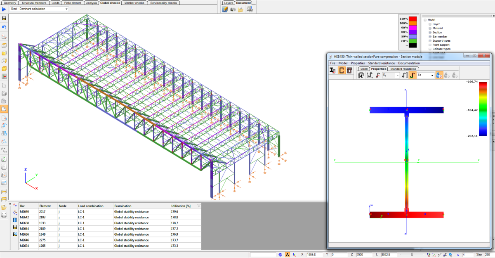Image resolution: width=495 pixels, height=258 pixels.
Task: Click the red 110% legend color swatch
Action: point(412,19)
